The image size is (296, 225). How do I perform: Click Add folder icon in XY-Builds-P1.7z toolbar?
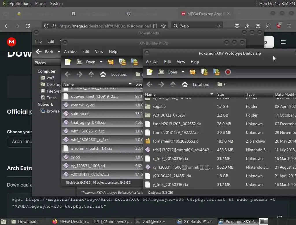coord(134,62)
